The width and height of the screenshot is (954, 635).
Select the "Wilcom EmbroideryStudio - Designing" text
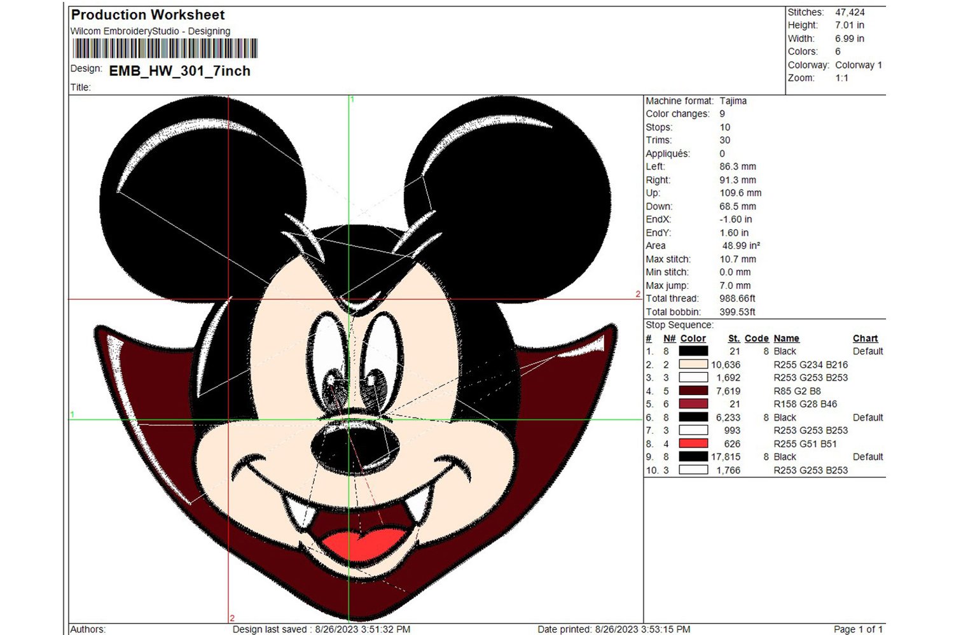[x=151, y=31]
